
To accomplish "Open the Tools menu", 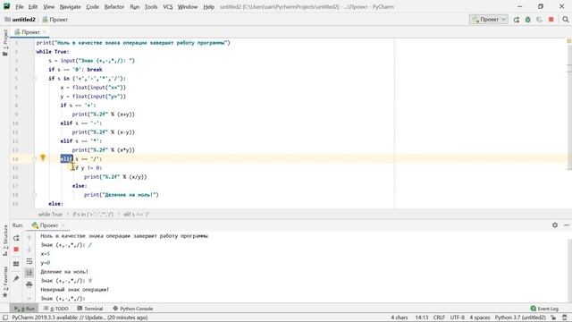I will coord(151,6).
